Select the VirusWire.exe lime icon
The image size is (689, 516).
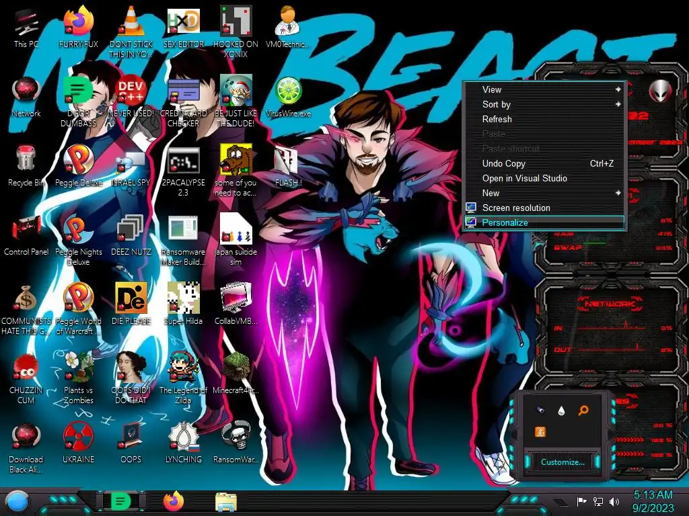(x=288, y=97)
